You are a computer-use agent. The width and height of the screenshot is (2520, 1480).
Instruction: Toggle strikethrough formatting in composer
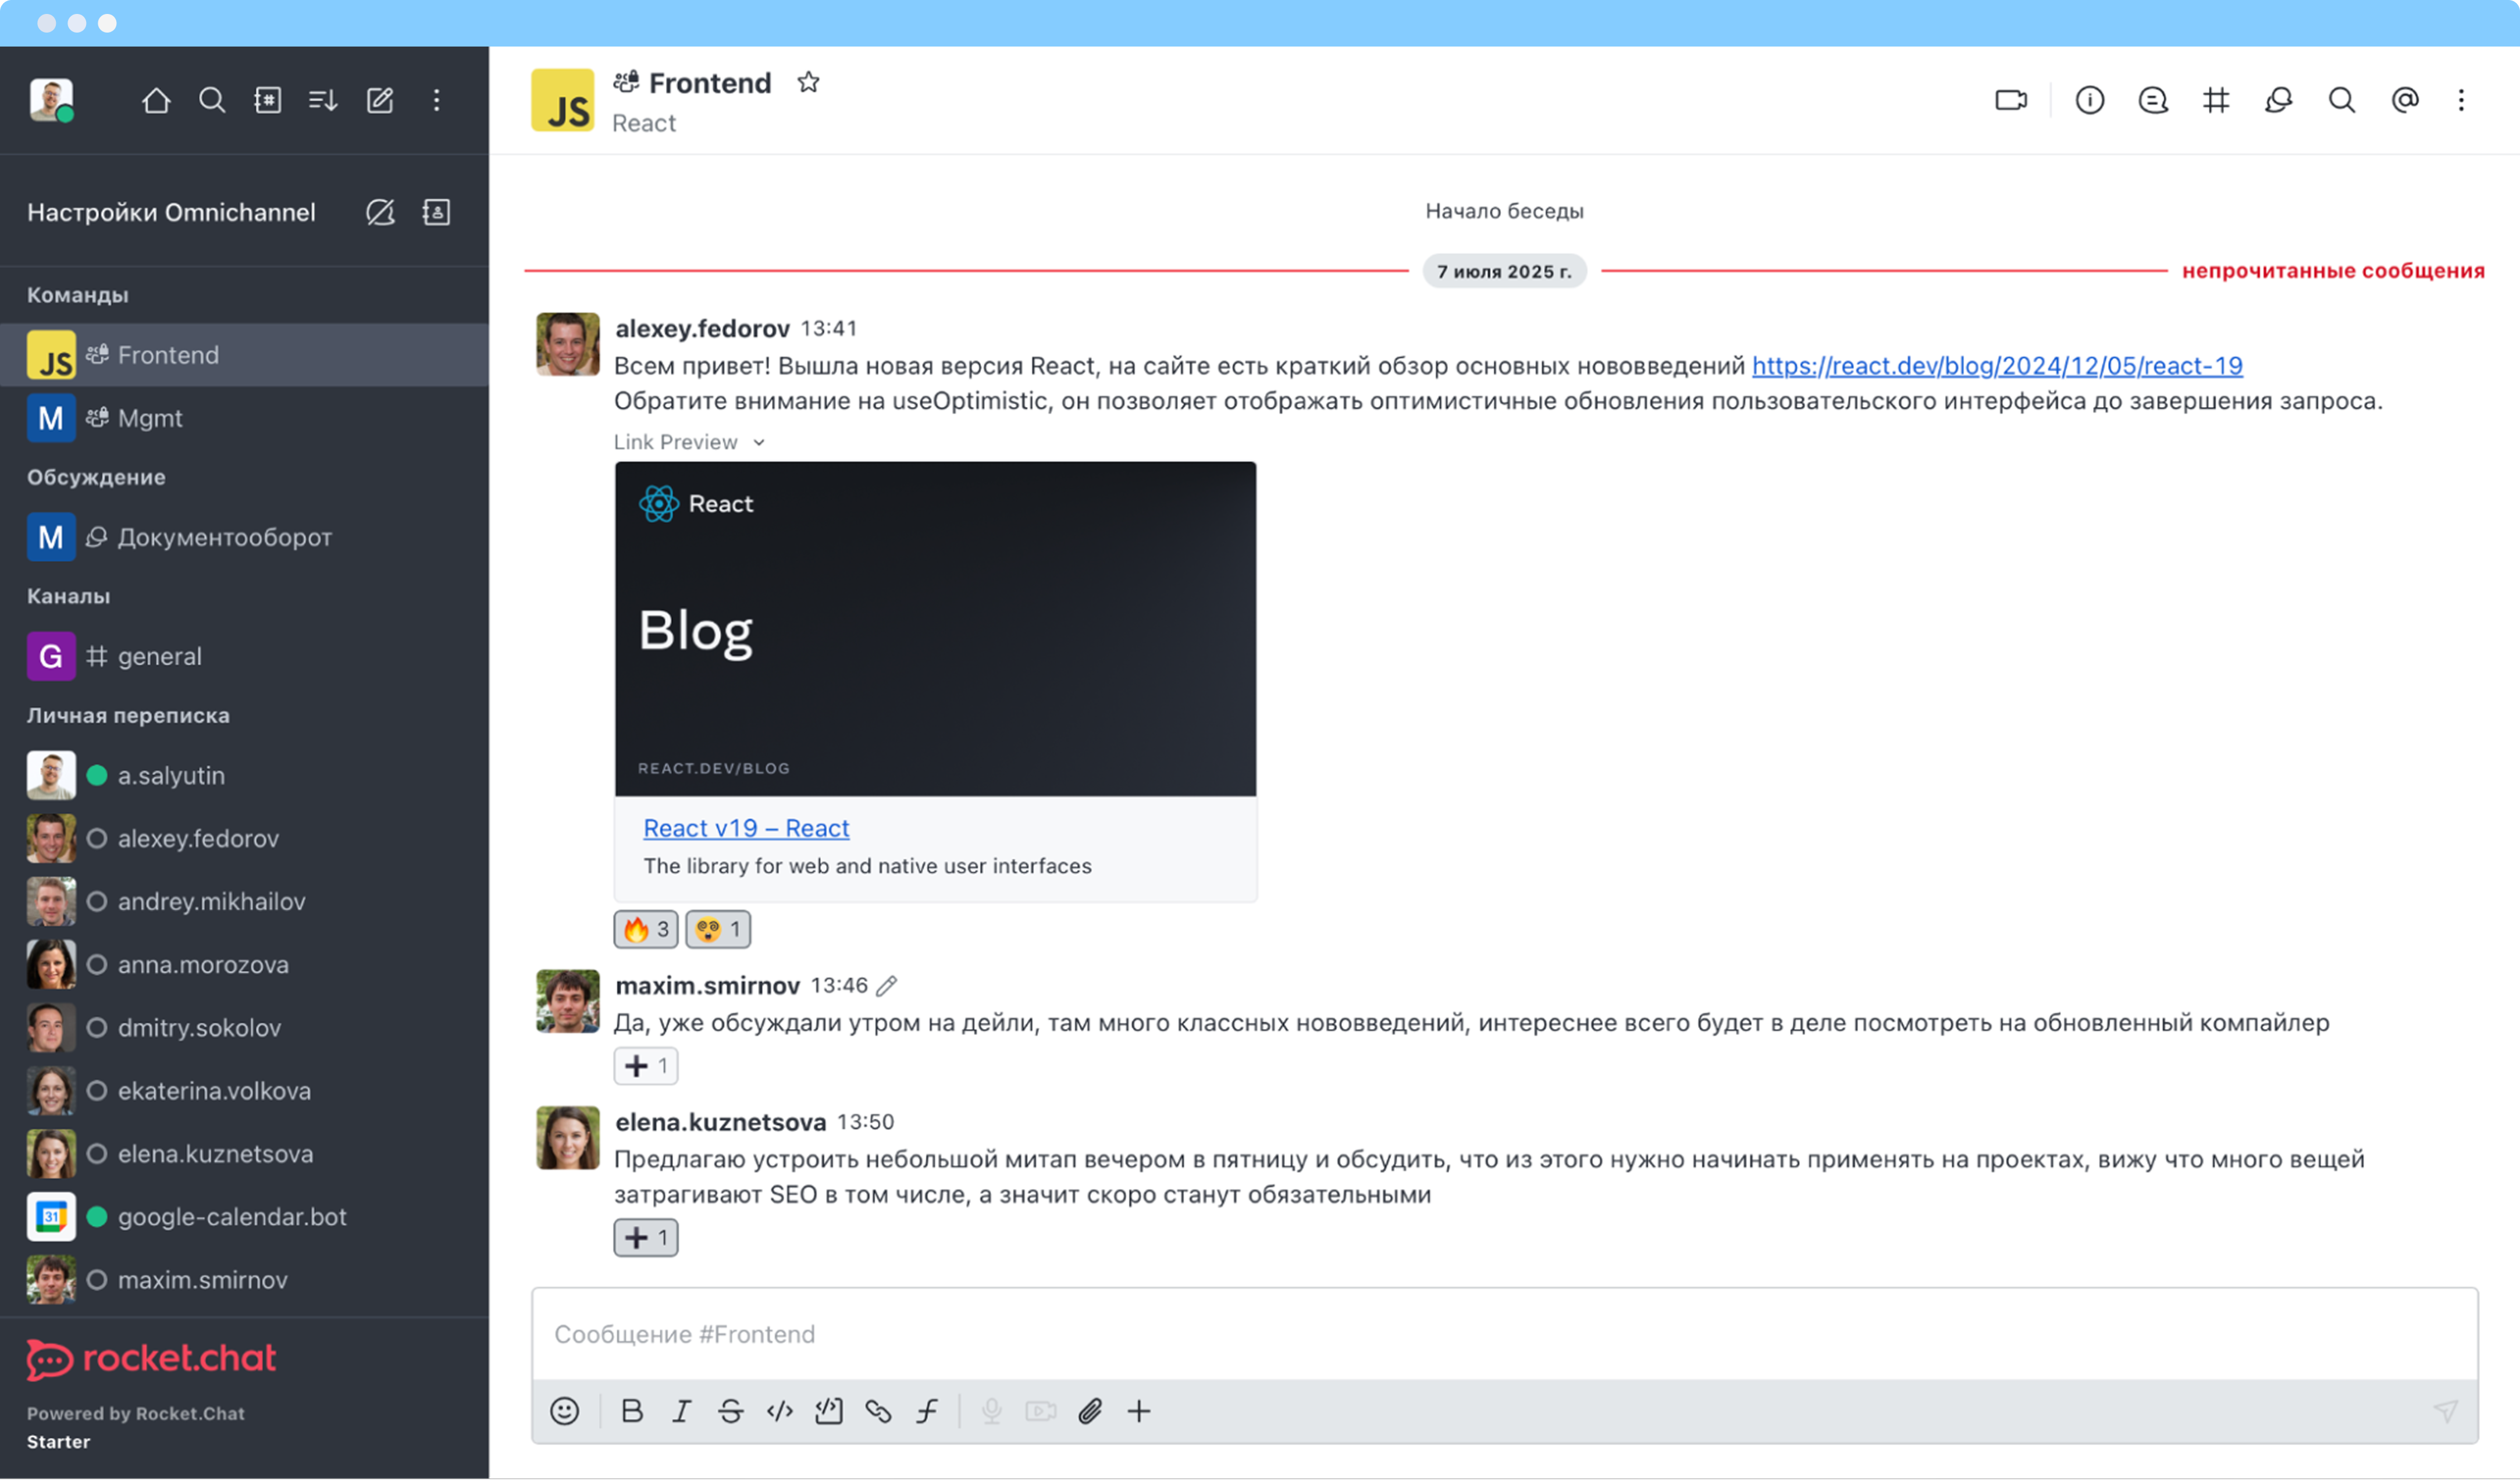click(x=730, y=1411)
